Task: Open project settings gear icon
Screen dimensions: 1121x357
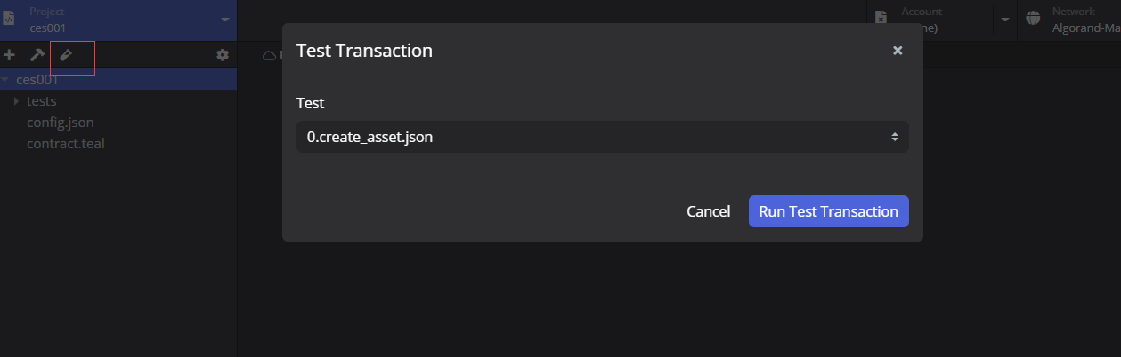Action: pyautogui.click(x=223, y=55)
